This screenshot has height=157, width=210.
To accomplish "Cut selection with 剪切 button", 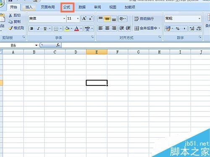I will (x=15, y=15).
